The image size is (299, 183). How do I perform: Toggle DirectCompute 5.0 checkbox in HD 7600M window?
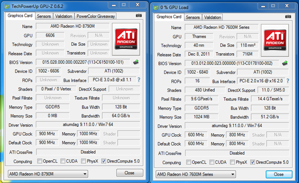[253, 162]
